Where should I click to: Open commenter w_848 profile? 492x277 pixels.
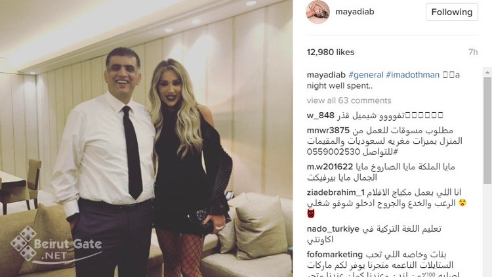click(320, 116)
